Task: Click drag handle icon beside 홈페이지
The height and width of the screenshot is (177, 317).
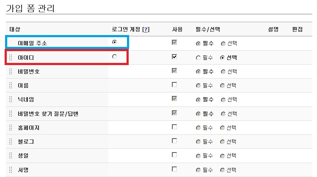Action: pyautogui.click(x=11, y=128)
